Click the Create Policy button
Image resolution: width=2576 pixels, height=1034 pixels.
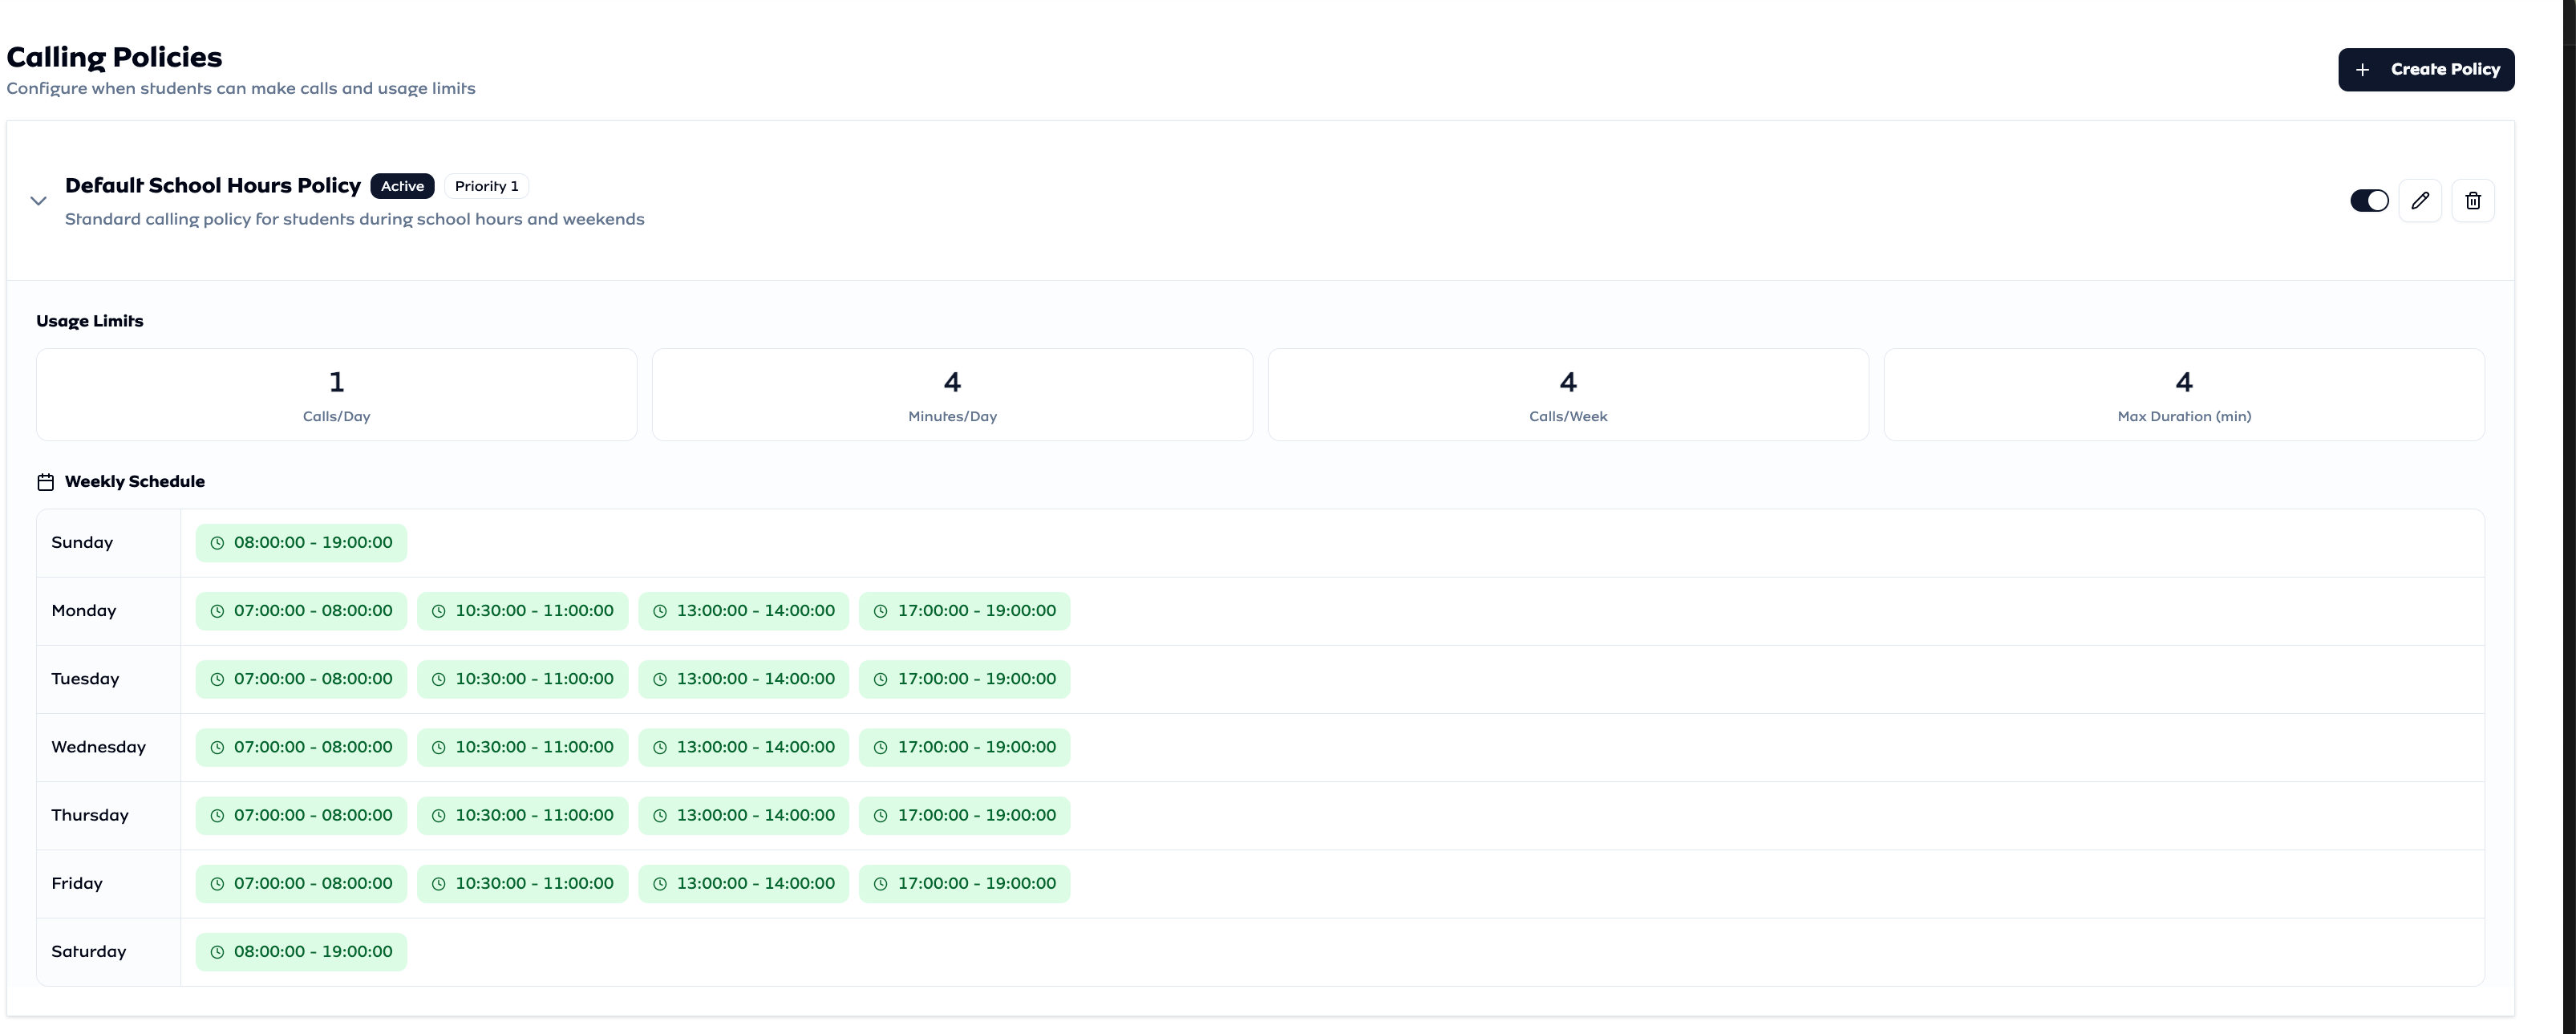click(2426, 70)
